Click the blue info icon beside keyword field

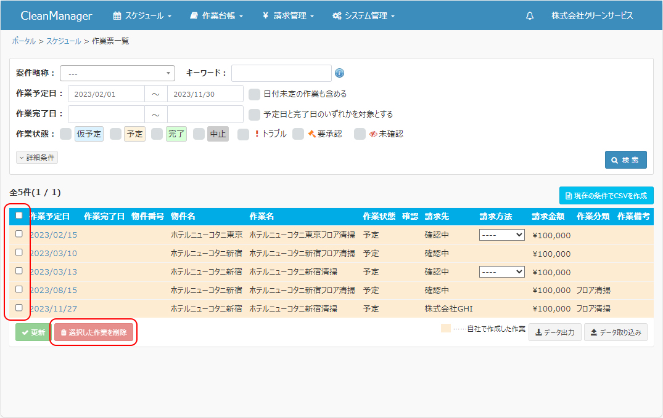click(x=339, y=73)
